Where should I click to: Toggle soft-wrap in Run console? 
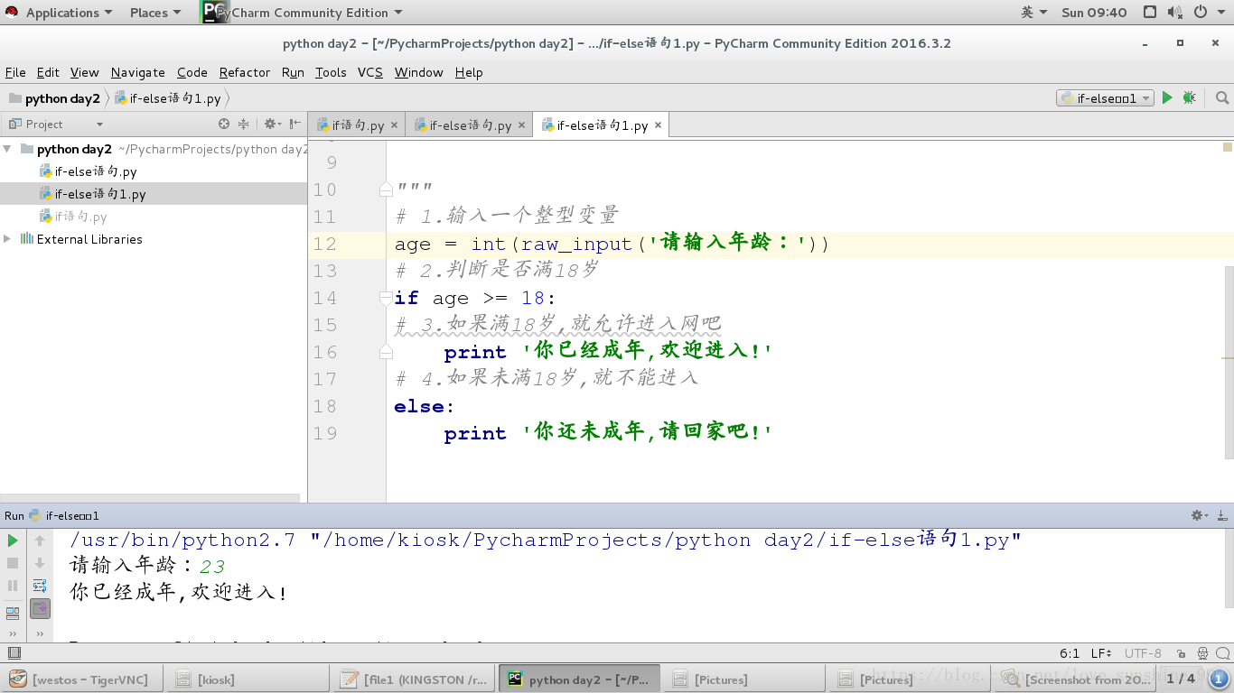tap(40, 586)
